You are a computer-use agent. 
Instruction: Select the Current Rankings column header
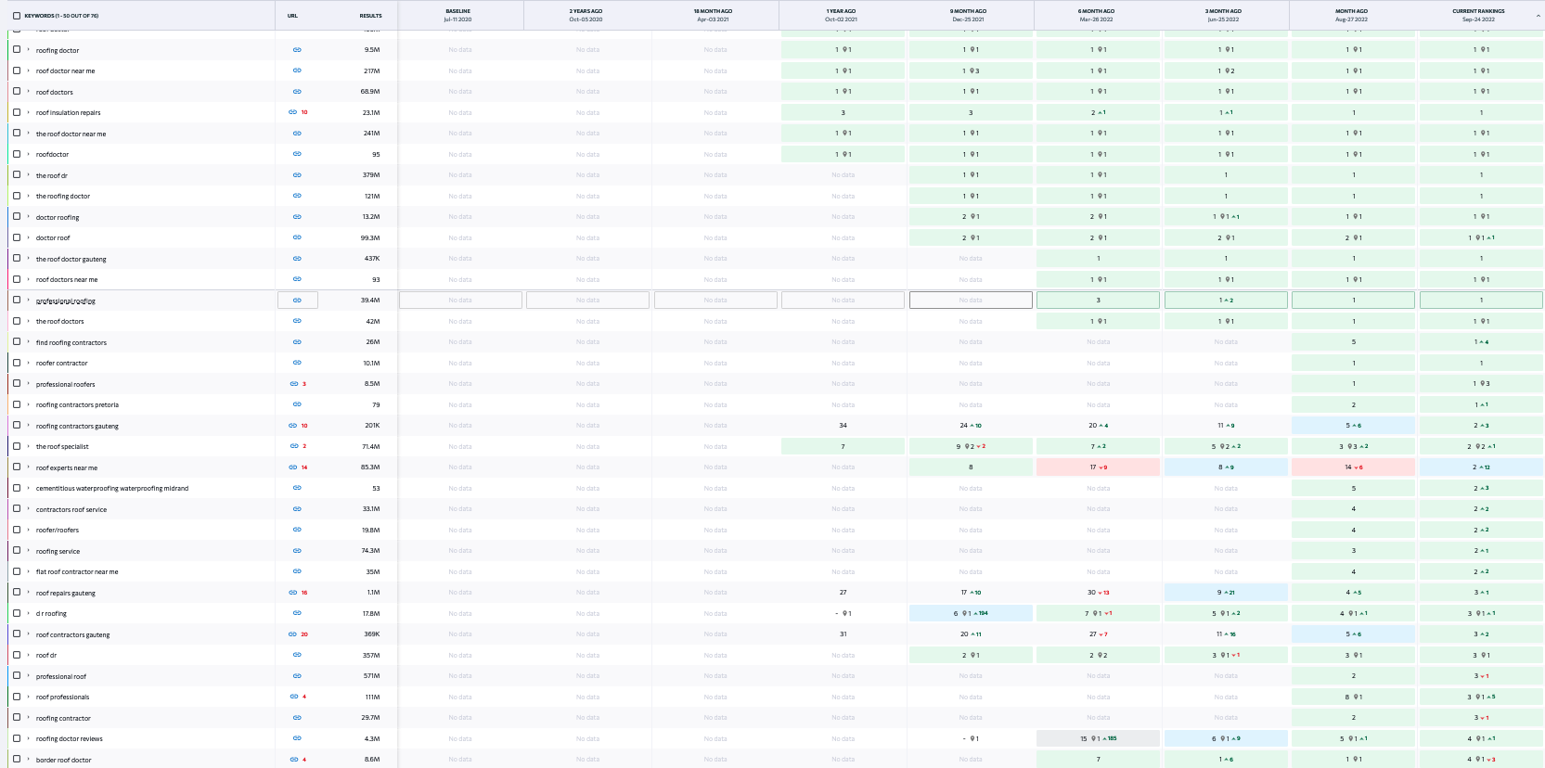[1478, 15]
